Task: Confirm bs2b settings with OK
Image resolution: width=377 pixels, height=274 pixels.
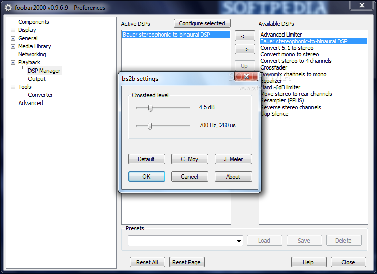Action: pos(146,177)
